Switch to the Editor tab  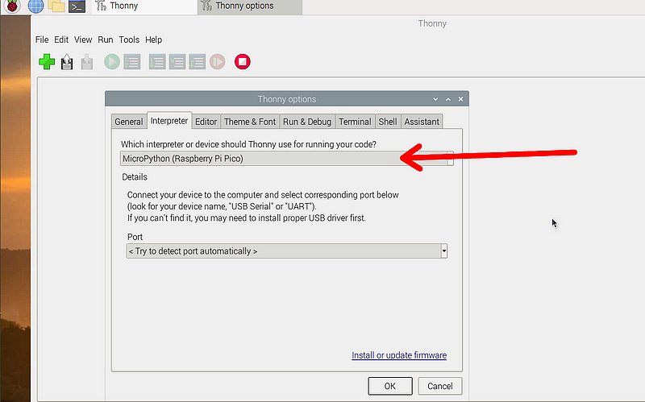(x=206, y=122)
